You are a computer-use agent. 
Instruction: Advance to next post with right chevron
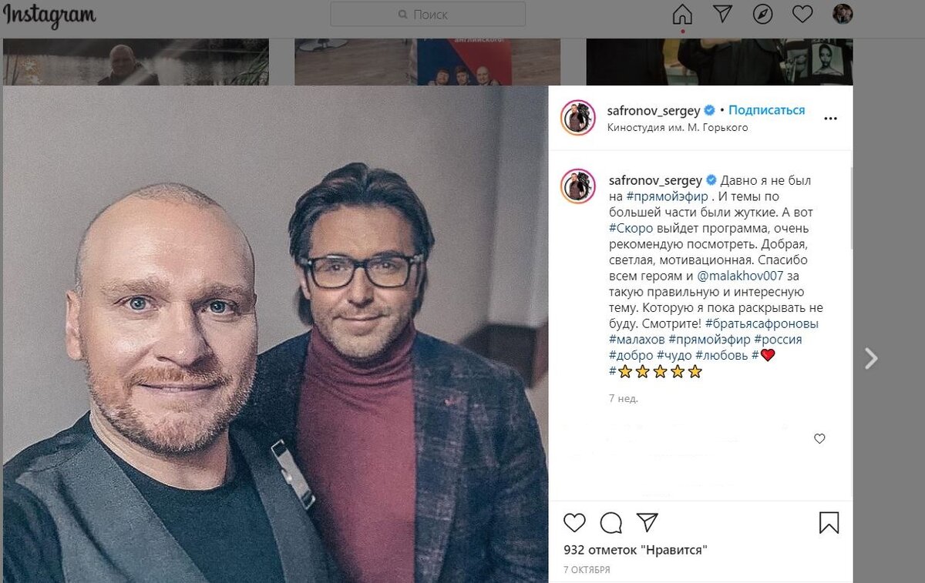pos(870,358)
